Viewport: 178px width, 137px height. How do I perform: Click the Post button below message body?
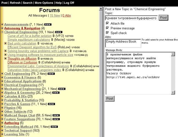(x=110, y=98)
